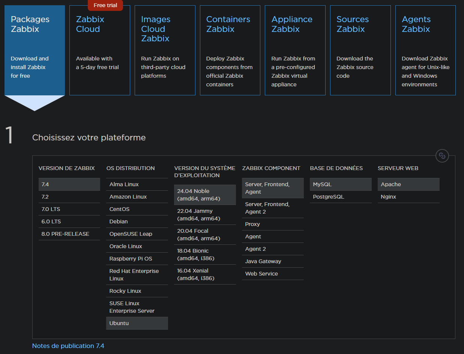Select Agent 2 component
This screenshot has height=354, width=464.
[273, 249]
